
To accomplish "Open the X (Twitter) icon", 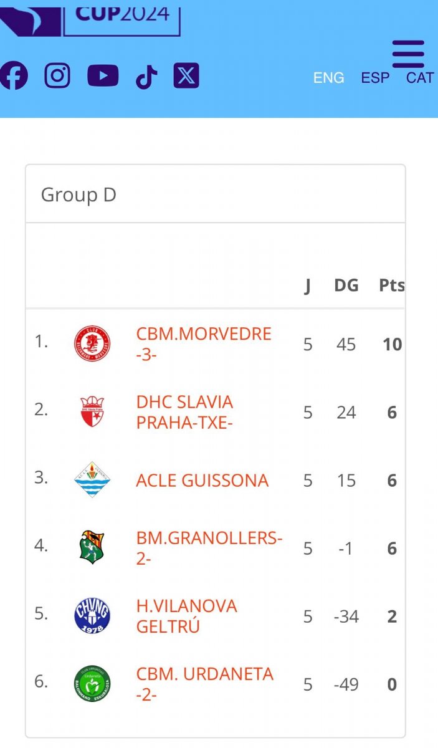I will click(186, 76).
